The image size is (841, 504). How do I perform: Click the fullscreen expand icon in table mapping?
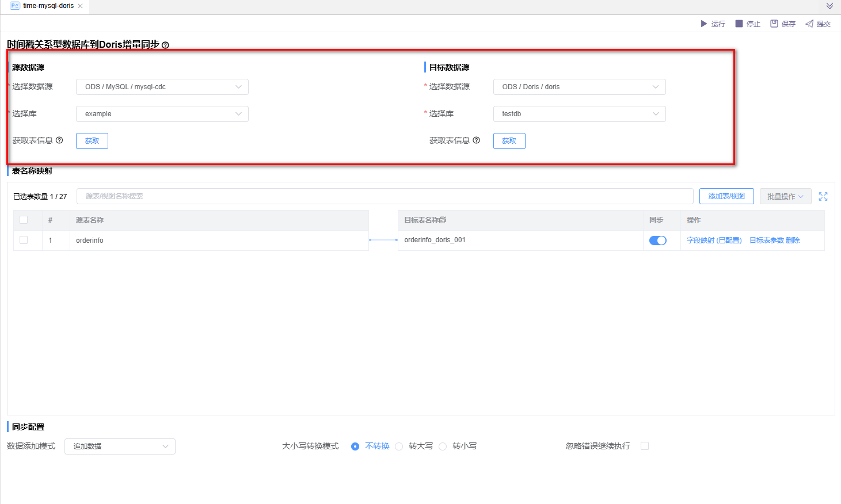(x=823, y=197)
